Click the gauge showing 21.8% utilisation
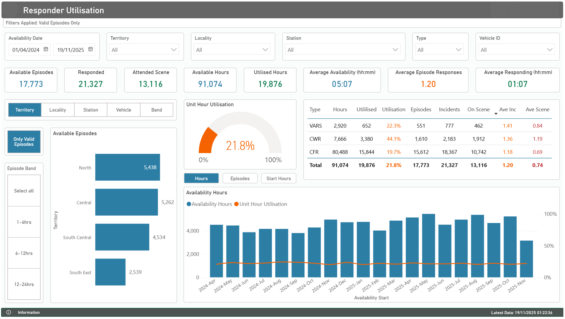This screenshot has height=319, width=565. (x=240, y=145)
